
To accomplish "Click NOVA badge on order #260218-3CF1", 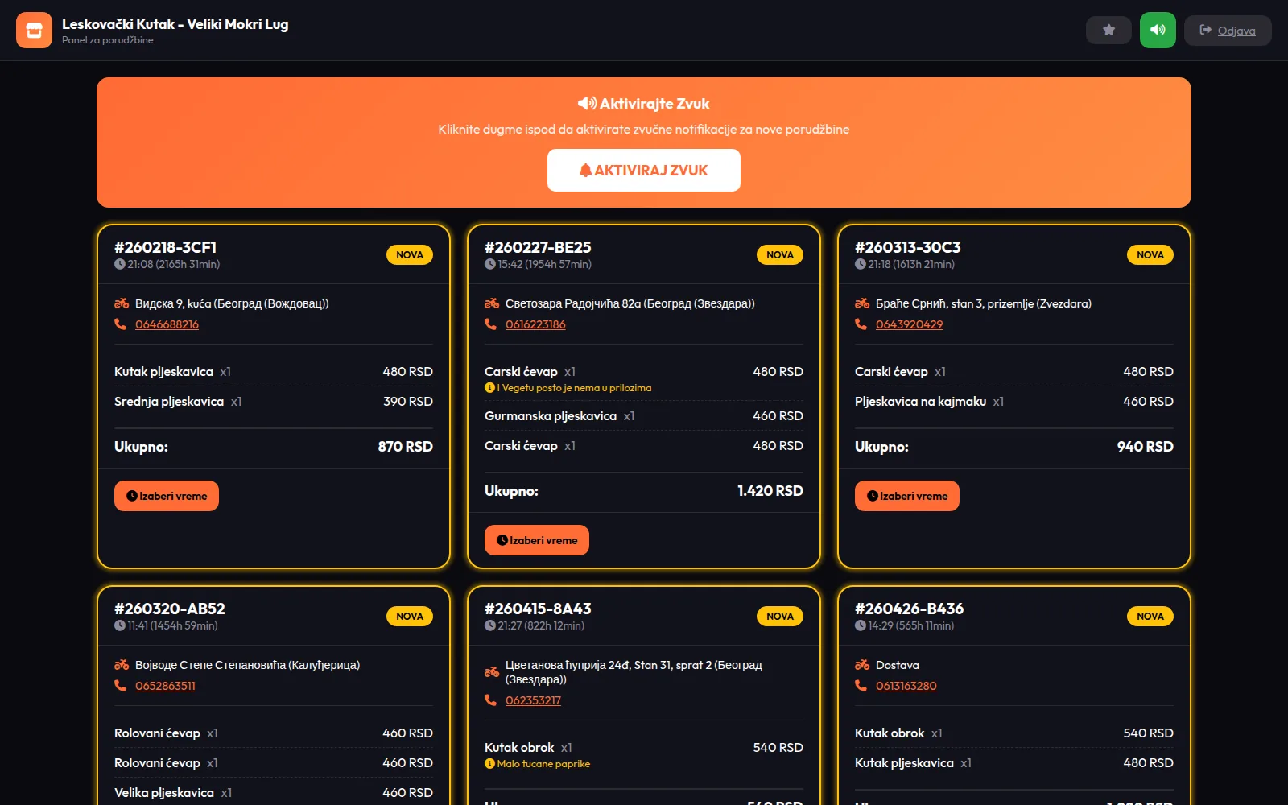I will click(x=410, y=254).
